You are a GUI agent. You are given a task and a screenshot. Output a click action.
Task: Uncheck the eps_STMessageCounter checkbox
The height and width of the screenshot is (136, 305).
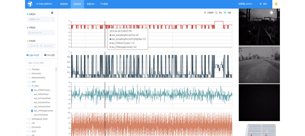32,111
